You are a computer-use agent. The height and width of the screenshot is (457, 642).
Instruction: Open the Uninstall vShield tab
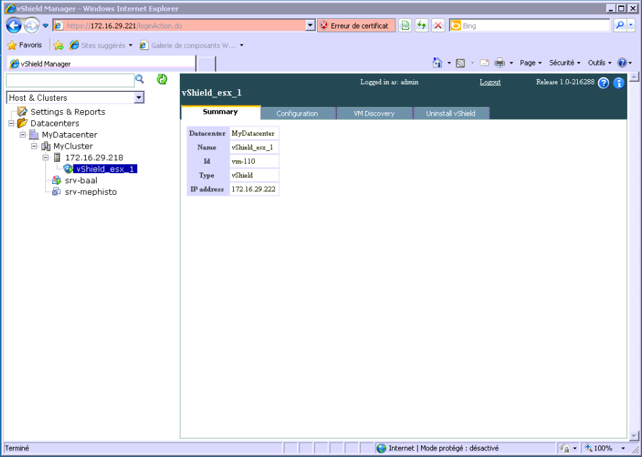click(x=450, y=114)
